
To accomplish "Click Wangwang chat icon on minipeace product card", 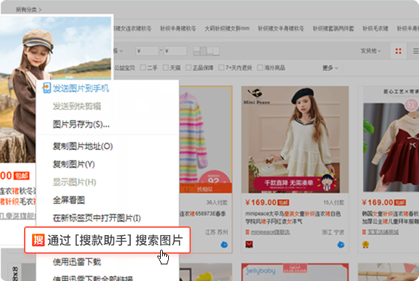I will pos(341,244).
